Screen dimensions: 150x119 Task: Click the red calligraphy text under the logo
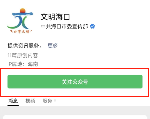point(21,32)
